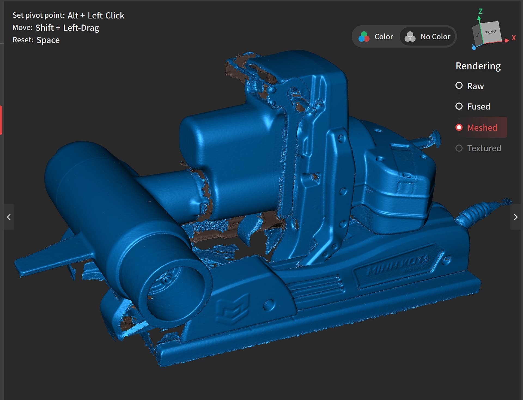Click the right arrow to go next
The image size is (523, 400).
coord(515,217)
